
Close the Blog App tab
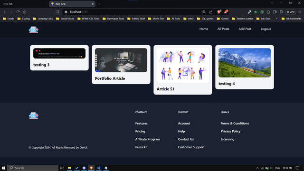click(93, 4)
